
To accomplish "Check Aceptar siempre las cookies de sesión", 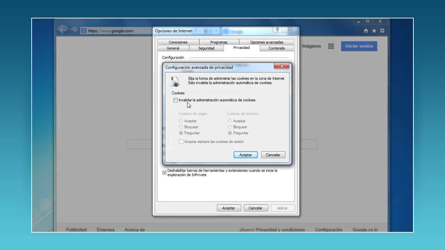I will 181,141.
